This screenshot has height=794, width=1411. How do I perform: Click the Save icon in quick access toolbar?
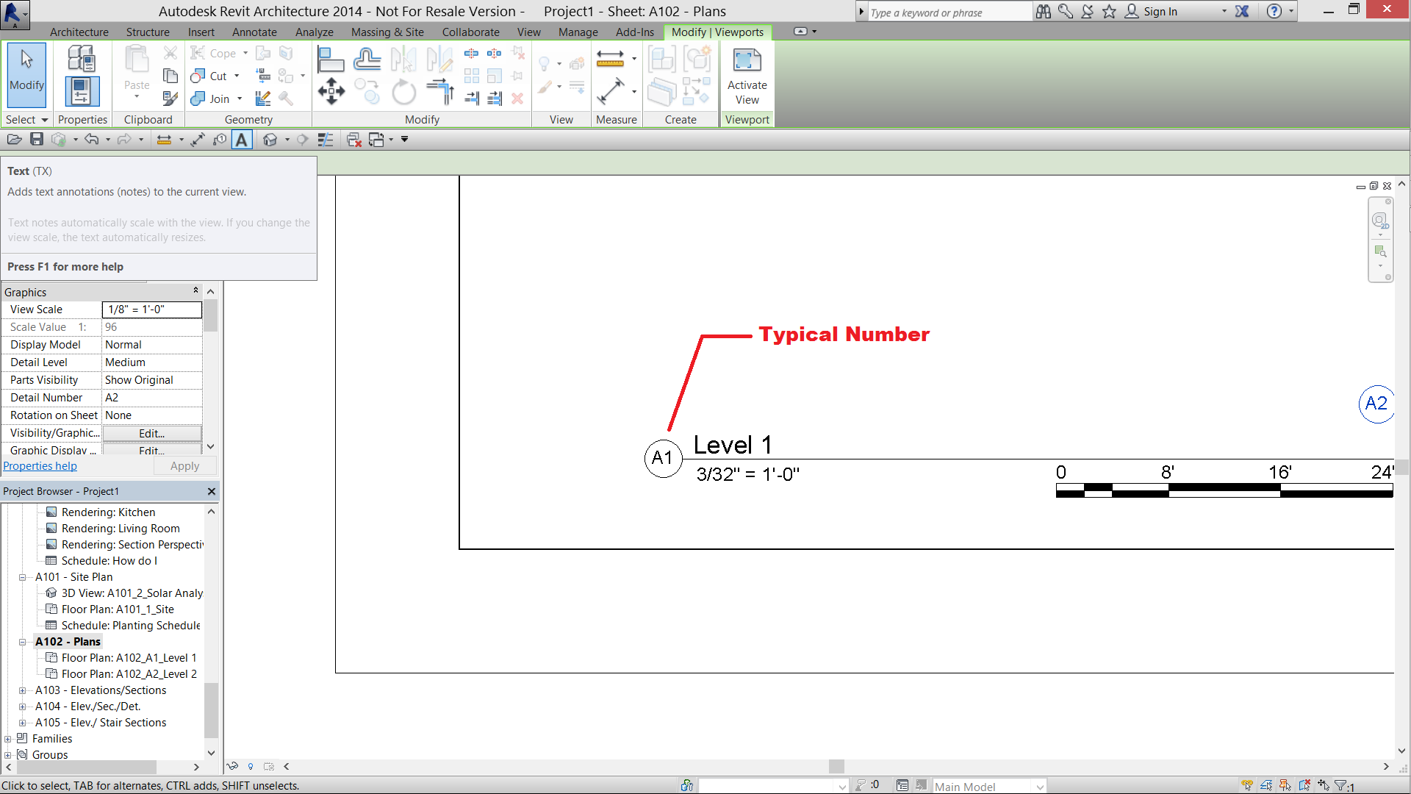[x=37, y=140]
